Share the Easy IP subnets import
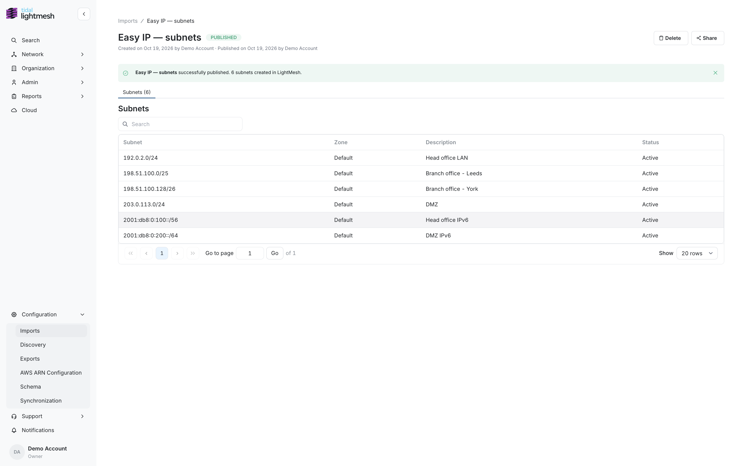The height and width of the screenshot is (466, 746). (707, 38)
